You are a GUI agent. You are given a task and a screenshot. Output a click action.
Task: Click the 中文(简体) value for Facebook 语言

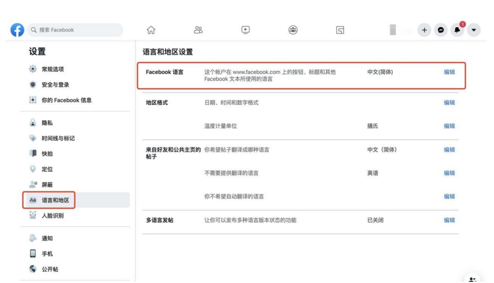point(380,72)
